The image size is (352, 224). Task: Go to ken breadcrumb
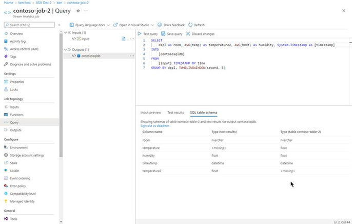tap(60, 3)
